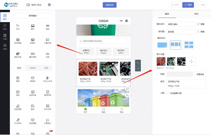Click the 预览 preview button
This screenshot has width=211, height=135.
click(x=188, y=5)
